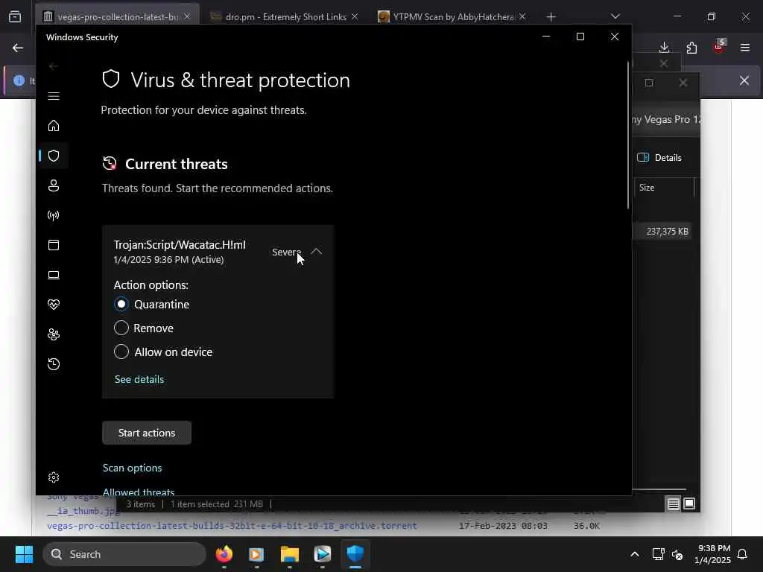
Task: Dismiss the browser notification bar with X
Action: [744, 80]
